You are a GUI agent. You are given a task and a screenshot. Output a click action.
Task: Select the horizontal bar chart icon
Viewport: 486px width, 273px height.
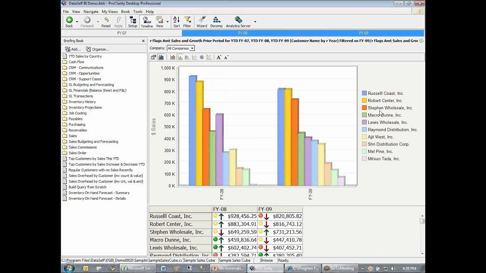pos(187,57)
